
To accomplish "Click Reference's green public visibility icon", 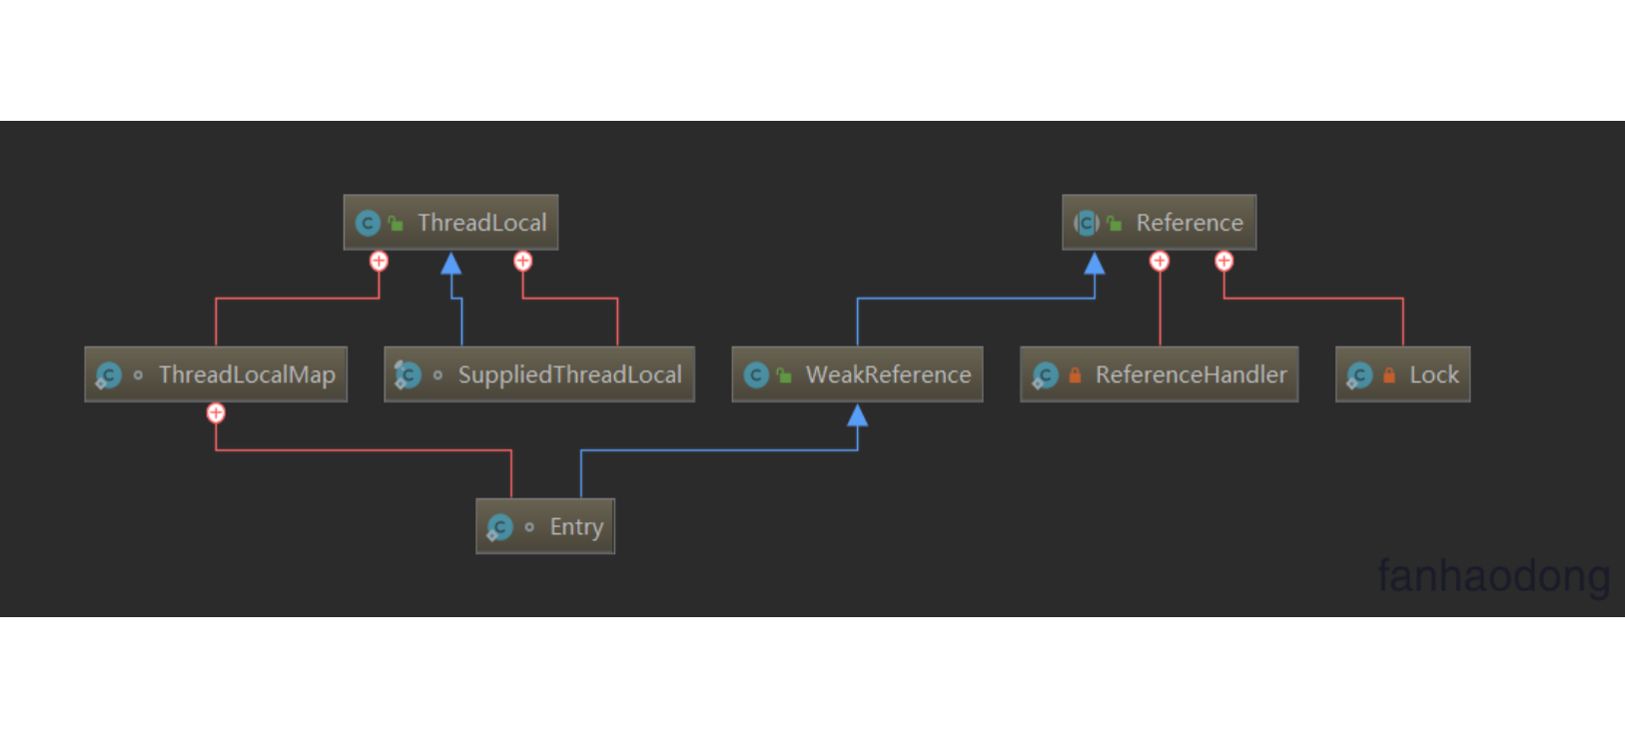I will [x=1115, y=223].
